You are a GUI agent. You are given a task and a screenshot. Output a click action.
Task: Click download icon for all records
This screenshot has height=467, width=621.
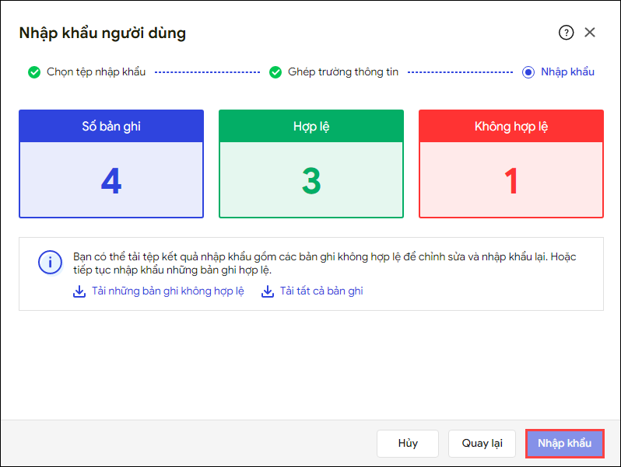268,291
